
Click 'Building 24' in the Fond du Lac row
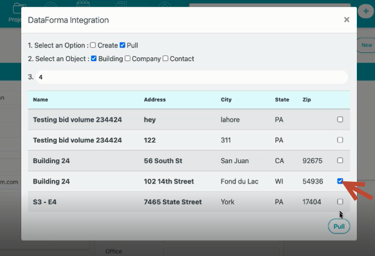click(51, 181)
